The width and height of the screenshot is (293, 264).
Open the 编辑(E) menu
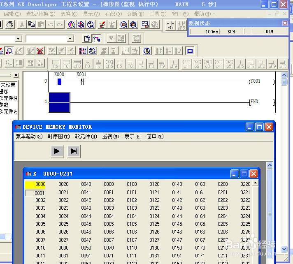pyautogui.click(x=12, y=14)
